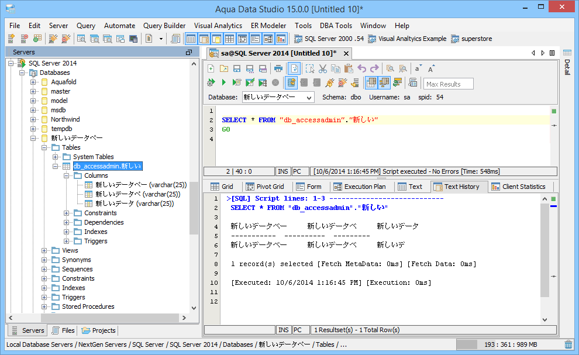The width and height of the screenshot is (579, 355).
Task: Click the Redo arrow icon
Action: [x=374, y=68]
